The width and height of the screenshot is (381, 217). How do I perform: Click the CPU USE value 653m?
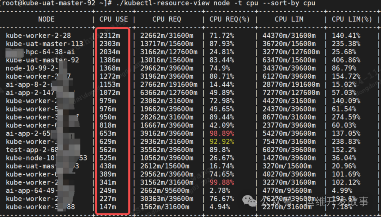pyautogui.click(x=108, y=133)
